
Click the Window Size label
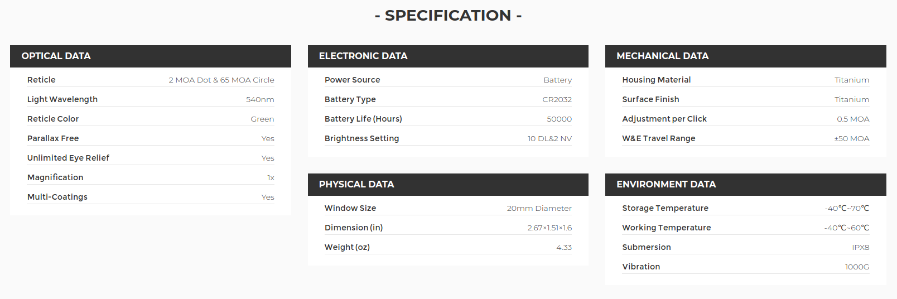(x=350, y=208)
